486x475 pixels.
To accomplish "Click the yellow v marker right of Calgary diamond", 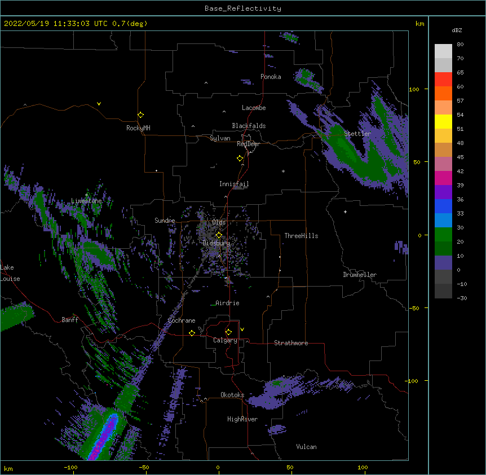I will (x=242, y=329).
